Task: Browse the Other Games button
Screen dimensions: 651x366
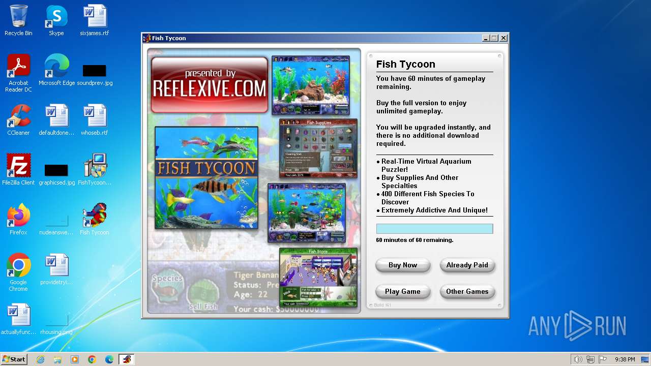Action: [x=467, y=292]
